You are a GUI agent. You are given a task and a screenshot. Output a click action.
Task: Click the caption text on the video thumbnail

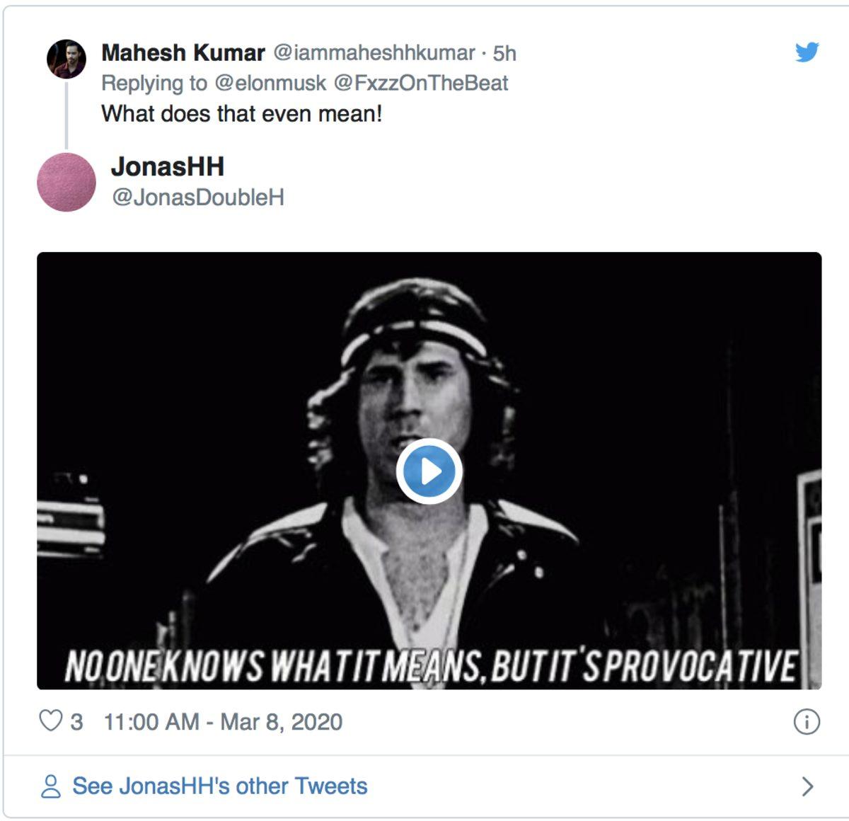(x=430, y=666)
